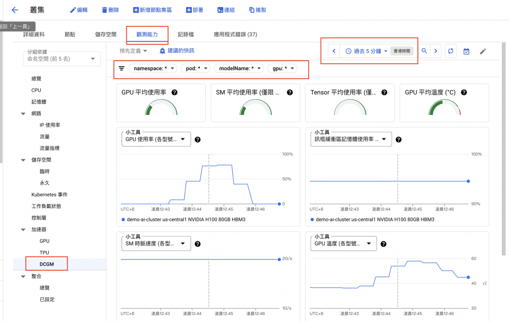The image size is (509, 321).
Task: Click help icon for Tensor 平均使用率
Action: (x=384, y=92)
